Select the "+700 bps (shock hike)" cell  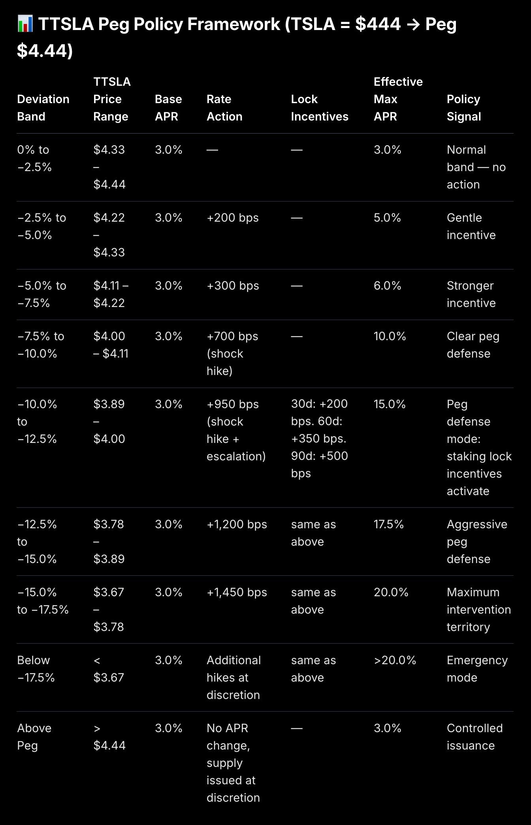pos(232,354)
